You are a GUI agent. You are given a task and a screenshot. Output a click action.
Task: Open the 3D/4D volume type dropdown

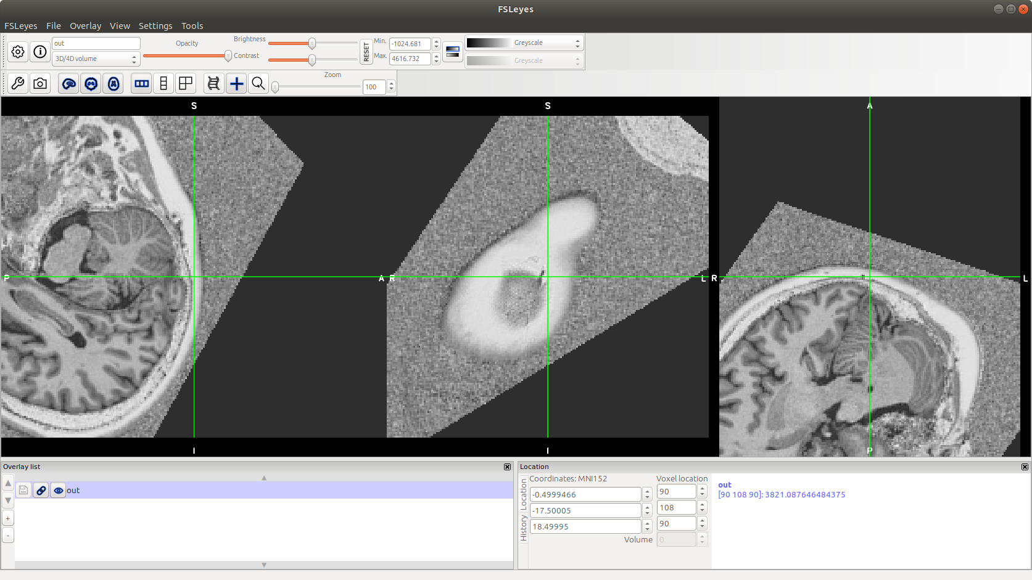133,59
